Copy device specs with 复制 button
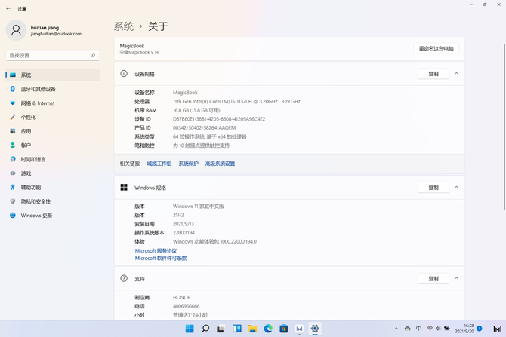Screen dimensions: 506x337 (x=433, y=74)
